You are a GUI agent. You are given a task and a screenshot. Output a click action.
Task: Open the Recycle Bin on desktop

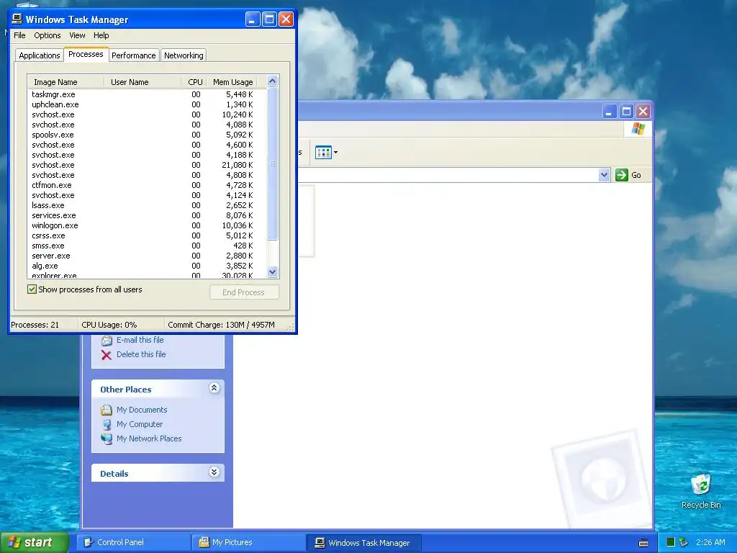(701, 491)
